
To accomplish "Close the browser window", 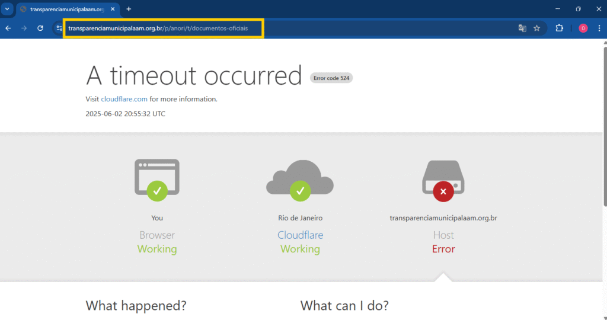I will 599,9.
